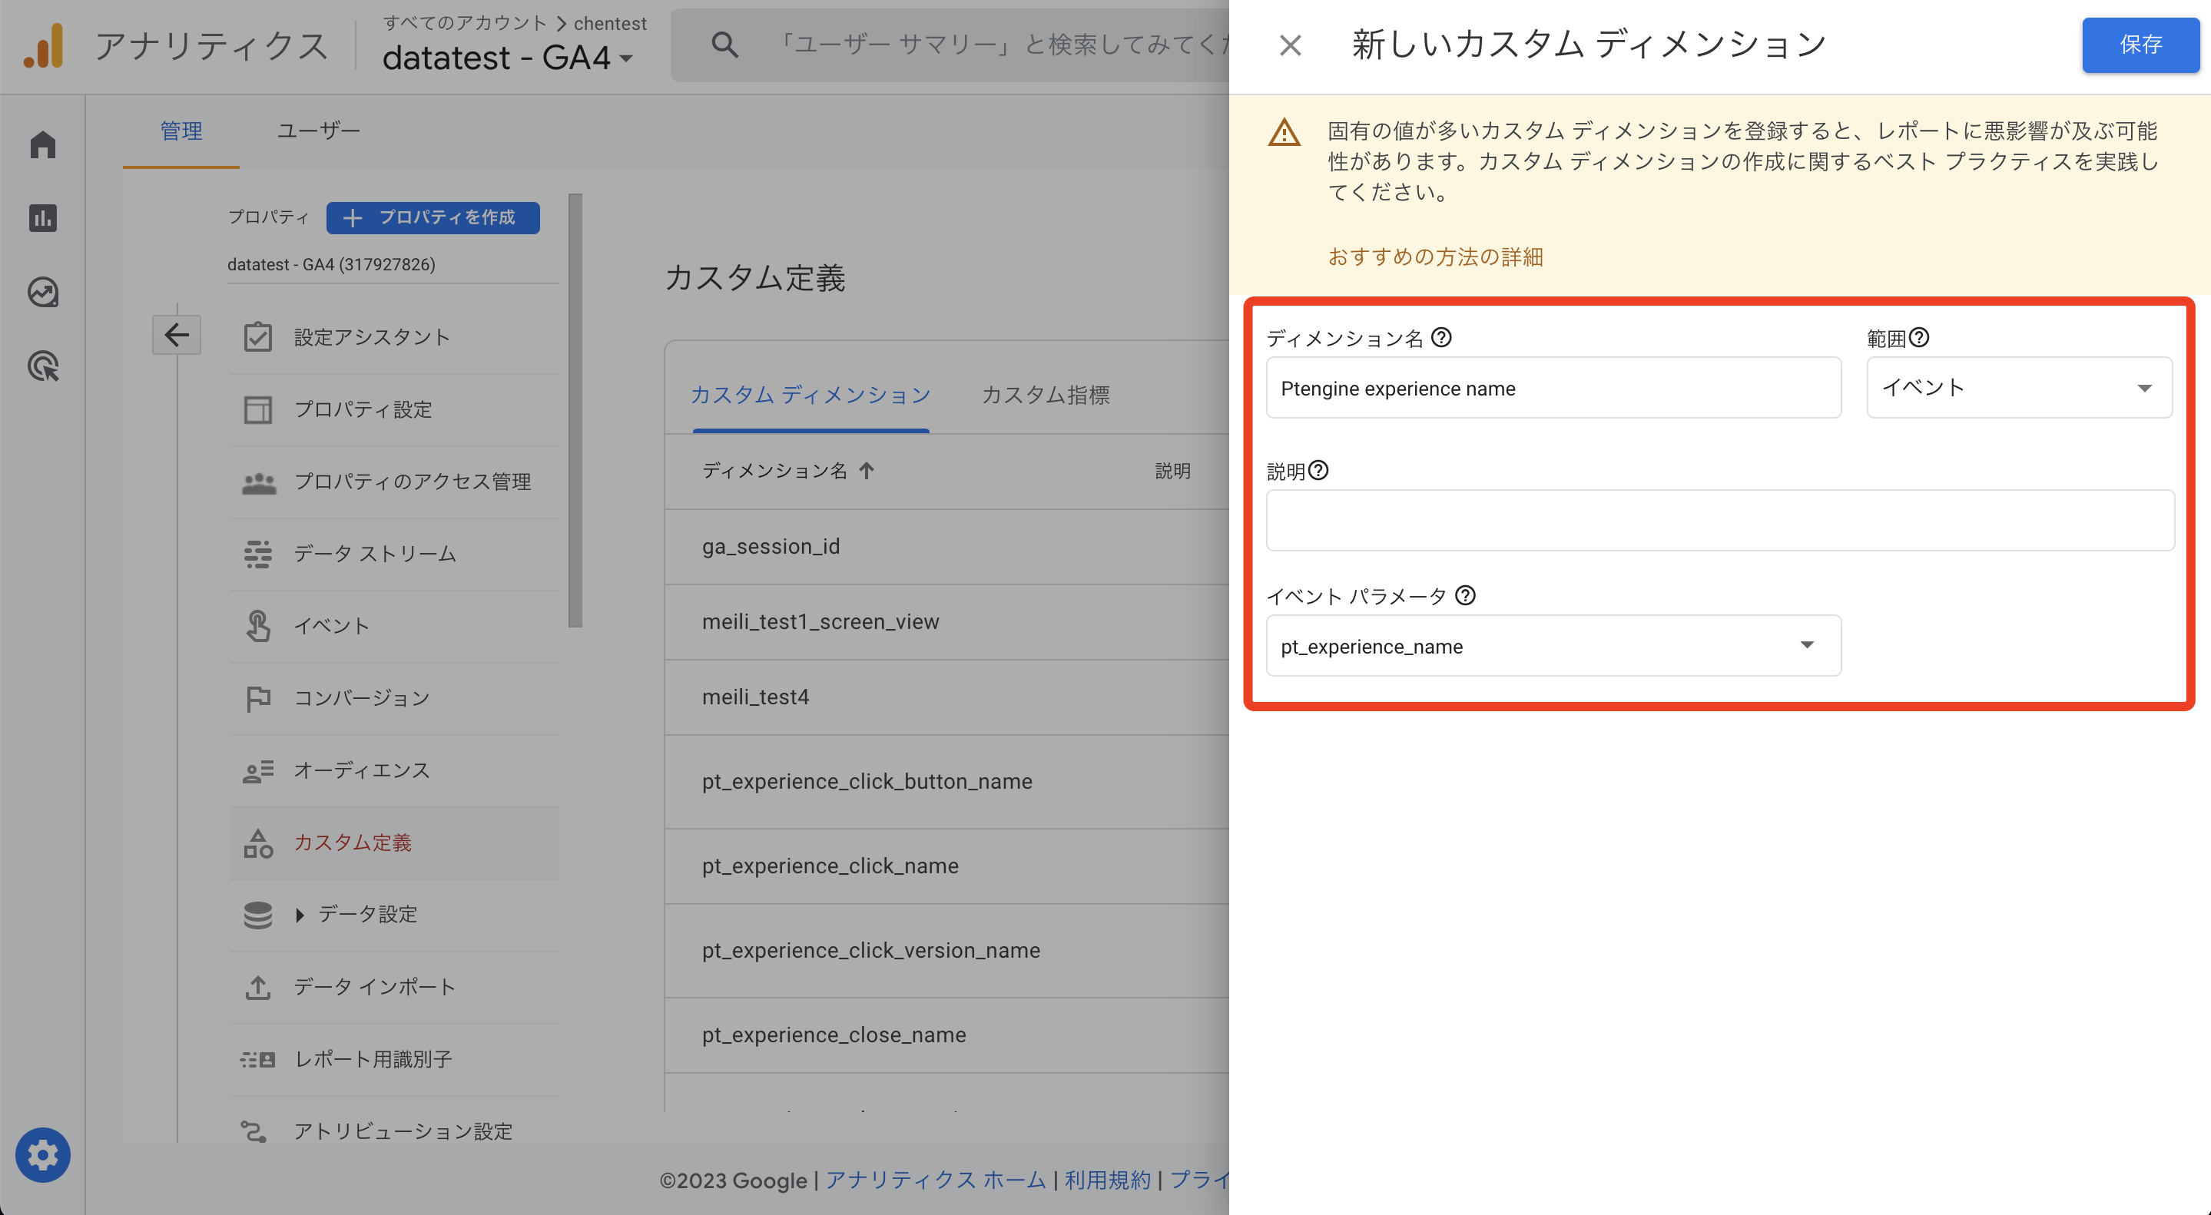Close the new custom dimension panel
The image size is (2211, 1215).
[x=1290, y=45]
